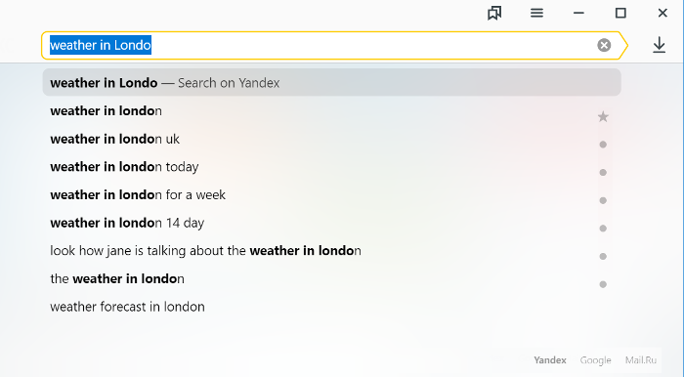Select 'weather in Londo — Search on Yandex'
684x377 pixels.
click(331, 82)
